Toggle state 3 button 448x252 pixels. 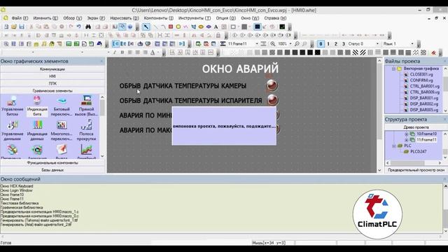pos(344,43)
